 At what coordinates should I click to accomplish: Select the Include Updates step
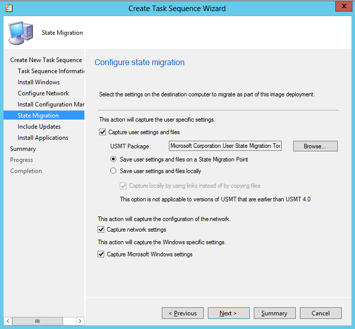click(x=39, y=127)
